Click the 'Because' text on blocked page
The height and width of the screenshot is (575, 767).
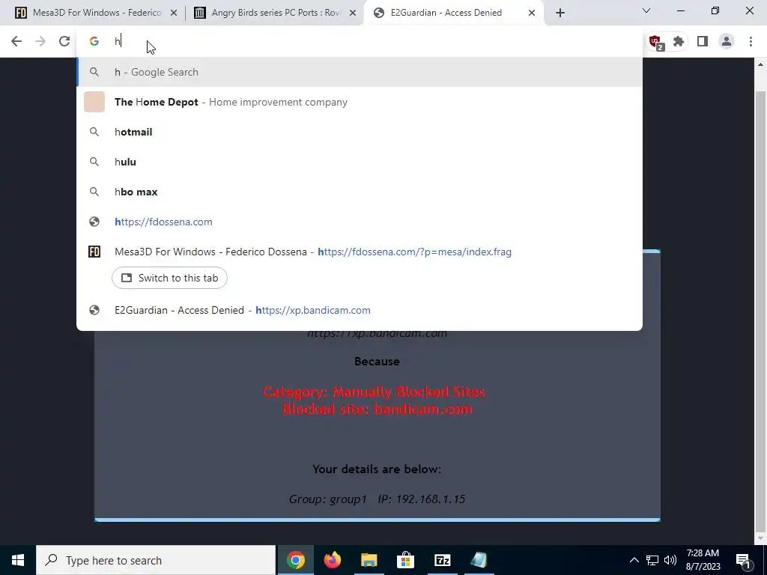tap(377, 362)
